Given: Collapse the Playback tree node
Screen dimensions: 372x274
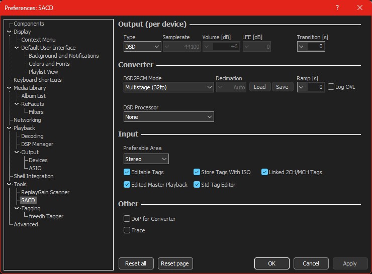Looking at the screenshot, I should pyautogui.click(x=9, y=128).
